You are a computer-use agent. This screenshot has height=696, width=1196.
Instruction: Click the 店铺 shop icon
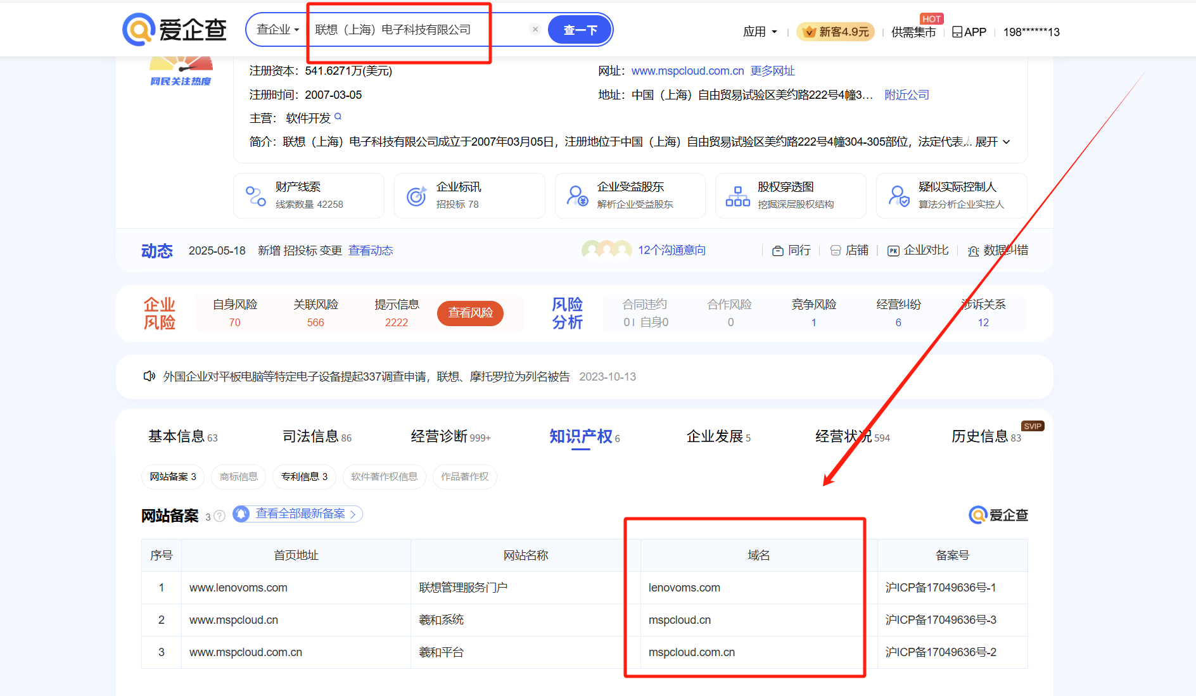[x=836, y=251]
